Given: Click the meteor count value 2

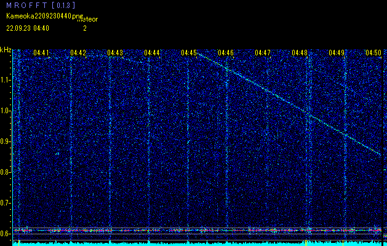Looking at the screenshot, I should click(x=85, y=28).
